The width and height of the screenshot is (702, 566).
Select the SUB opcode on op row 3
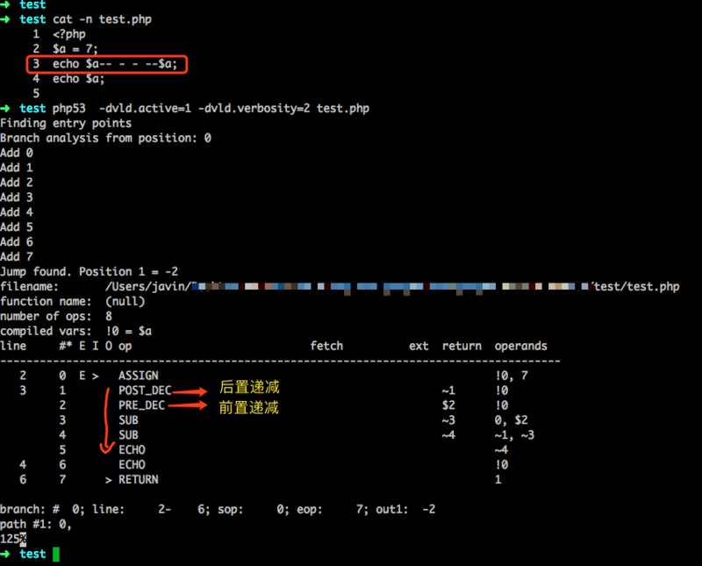(x=128, y=420)
